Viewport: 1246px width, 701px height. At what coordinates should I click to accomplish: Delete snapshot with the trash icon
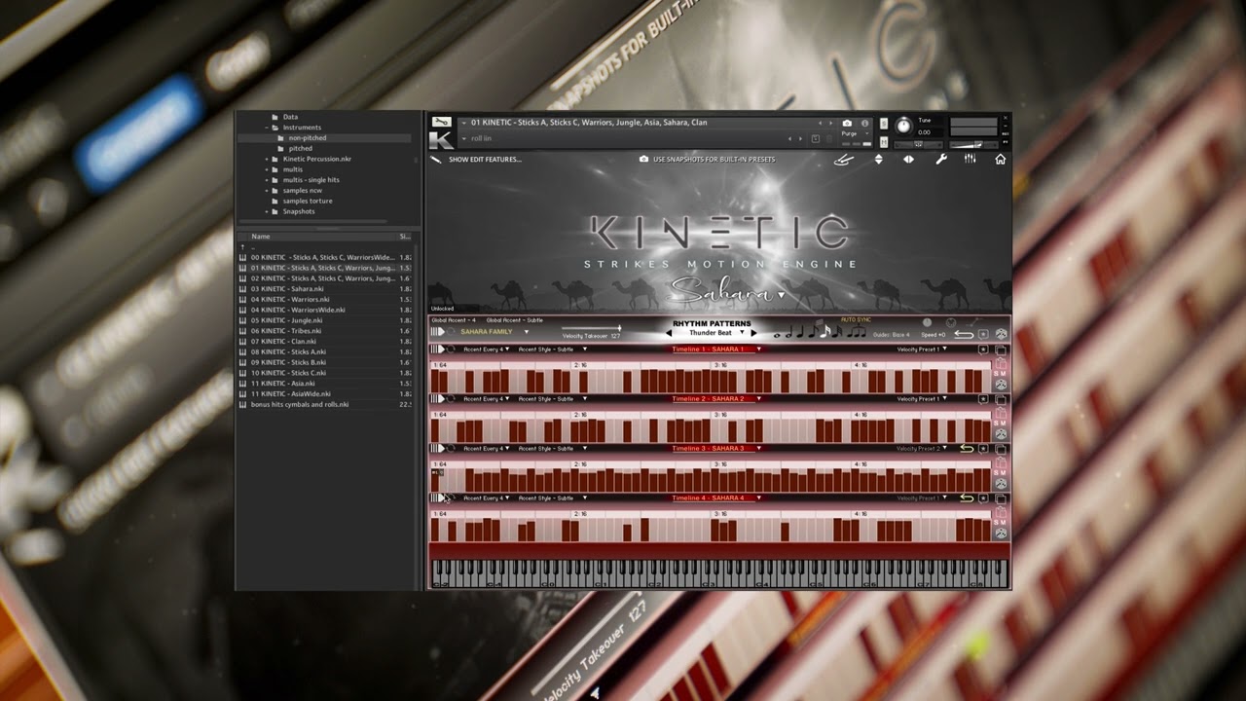(x=829, y=139)
